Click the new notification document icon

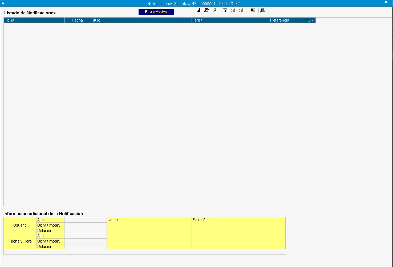(x=198, y=10)
